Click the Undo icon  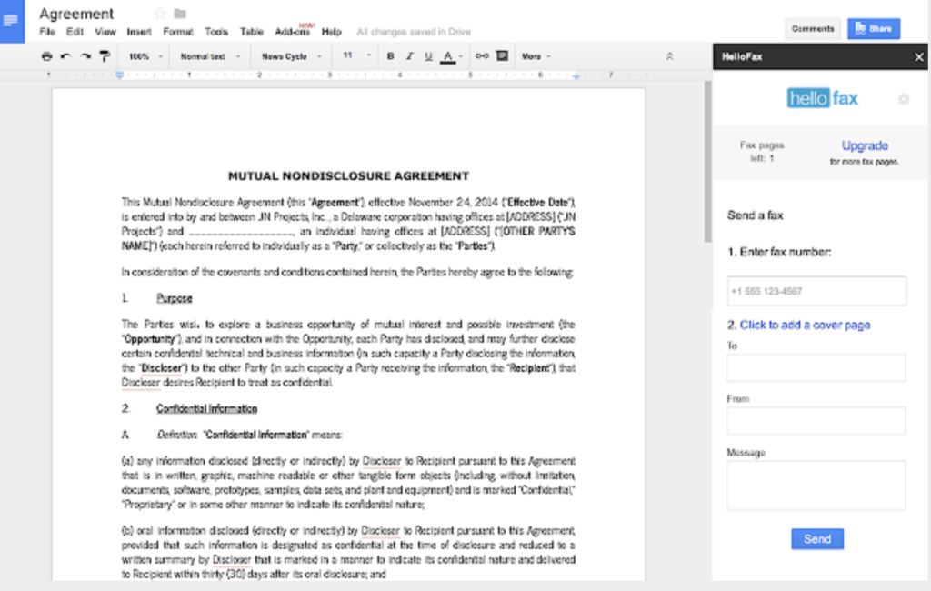coord(65,55)
